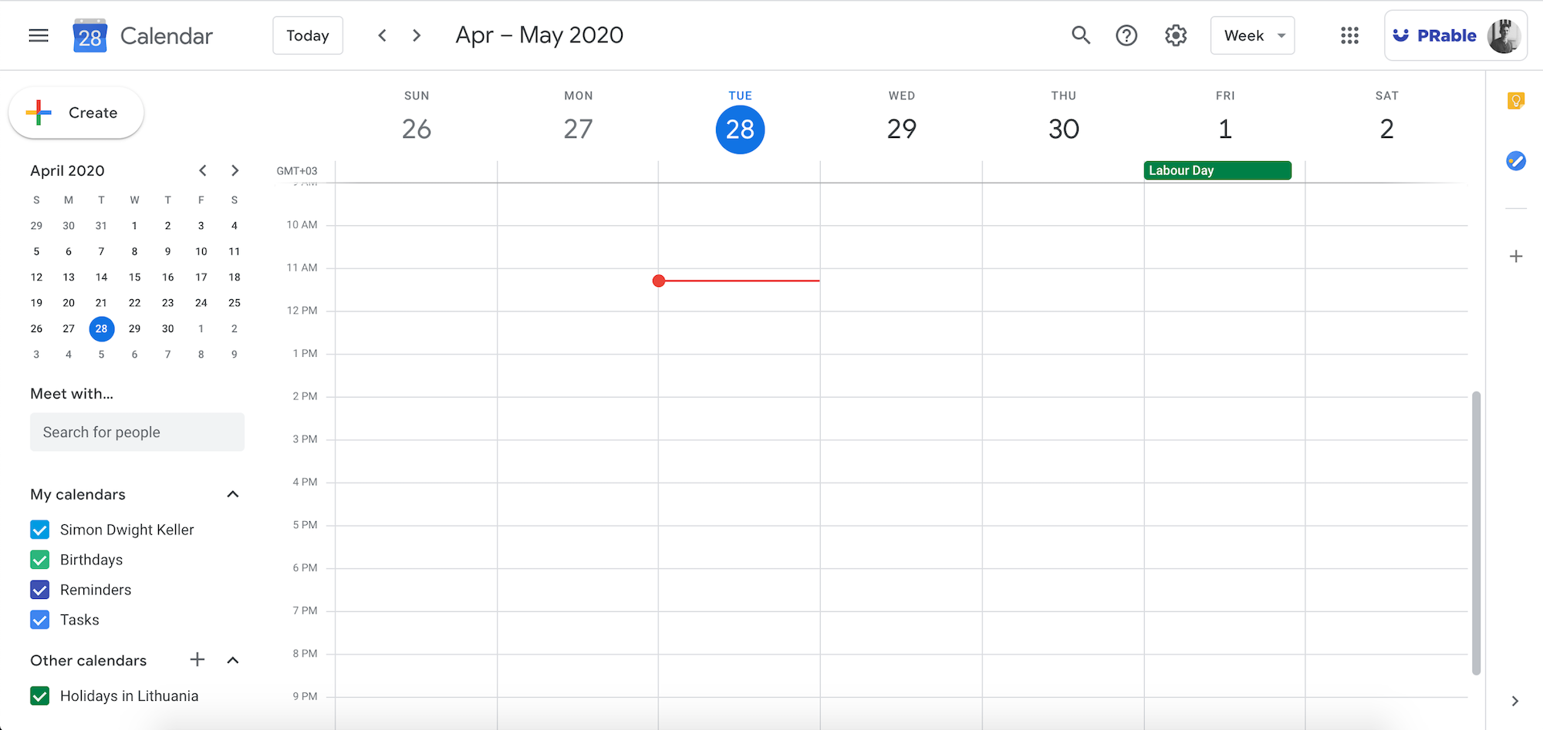This screenshot has height=730, width=1543.
Task: Open Google Keep side panel icon
Action: 1516,101
